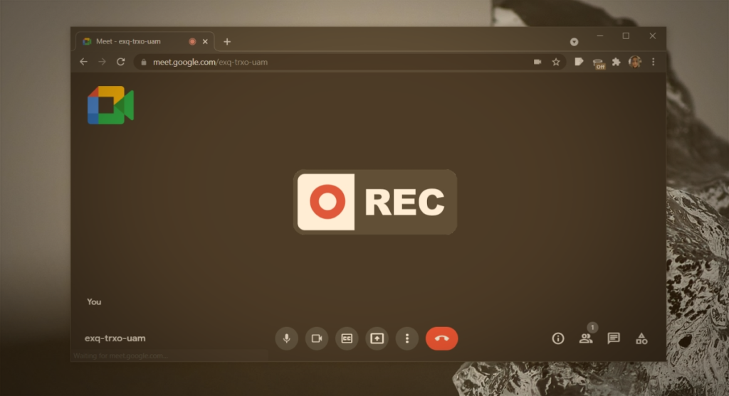This screenshot has height=396, width=729.
Task: Show the participants people panel
Action: (x=585, y=338)
